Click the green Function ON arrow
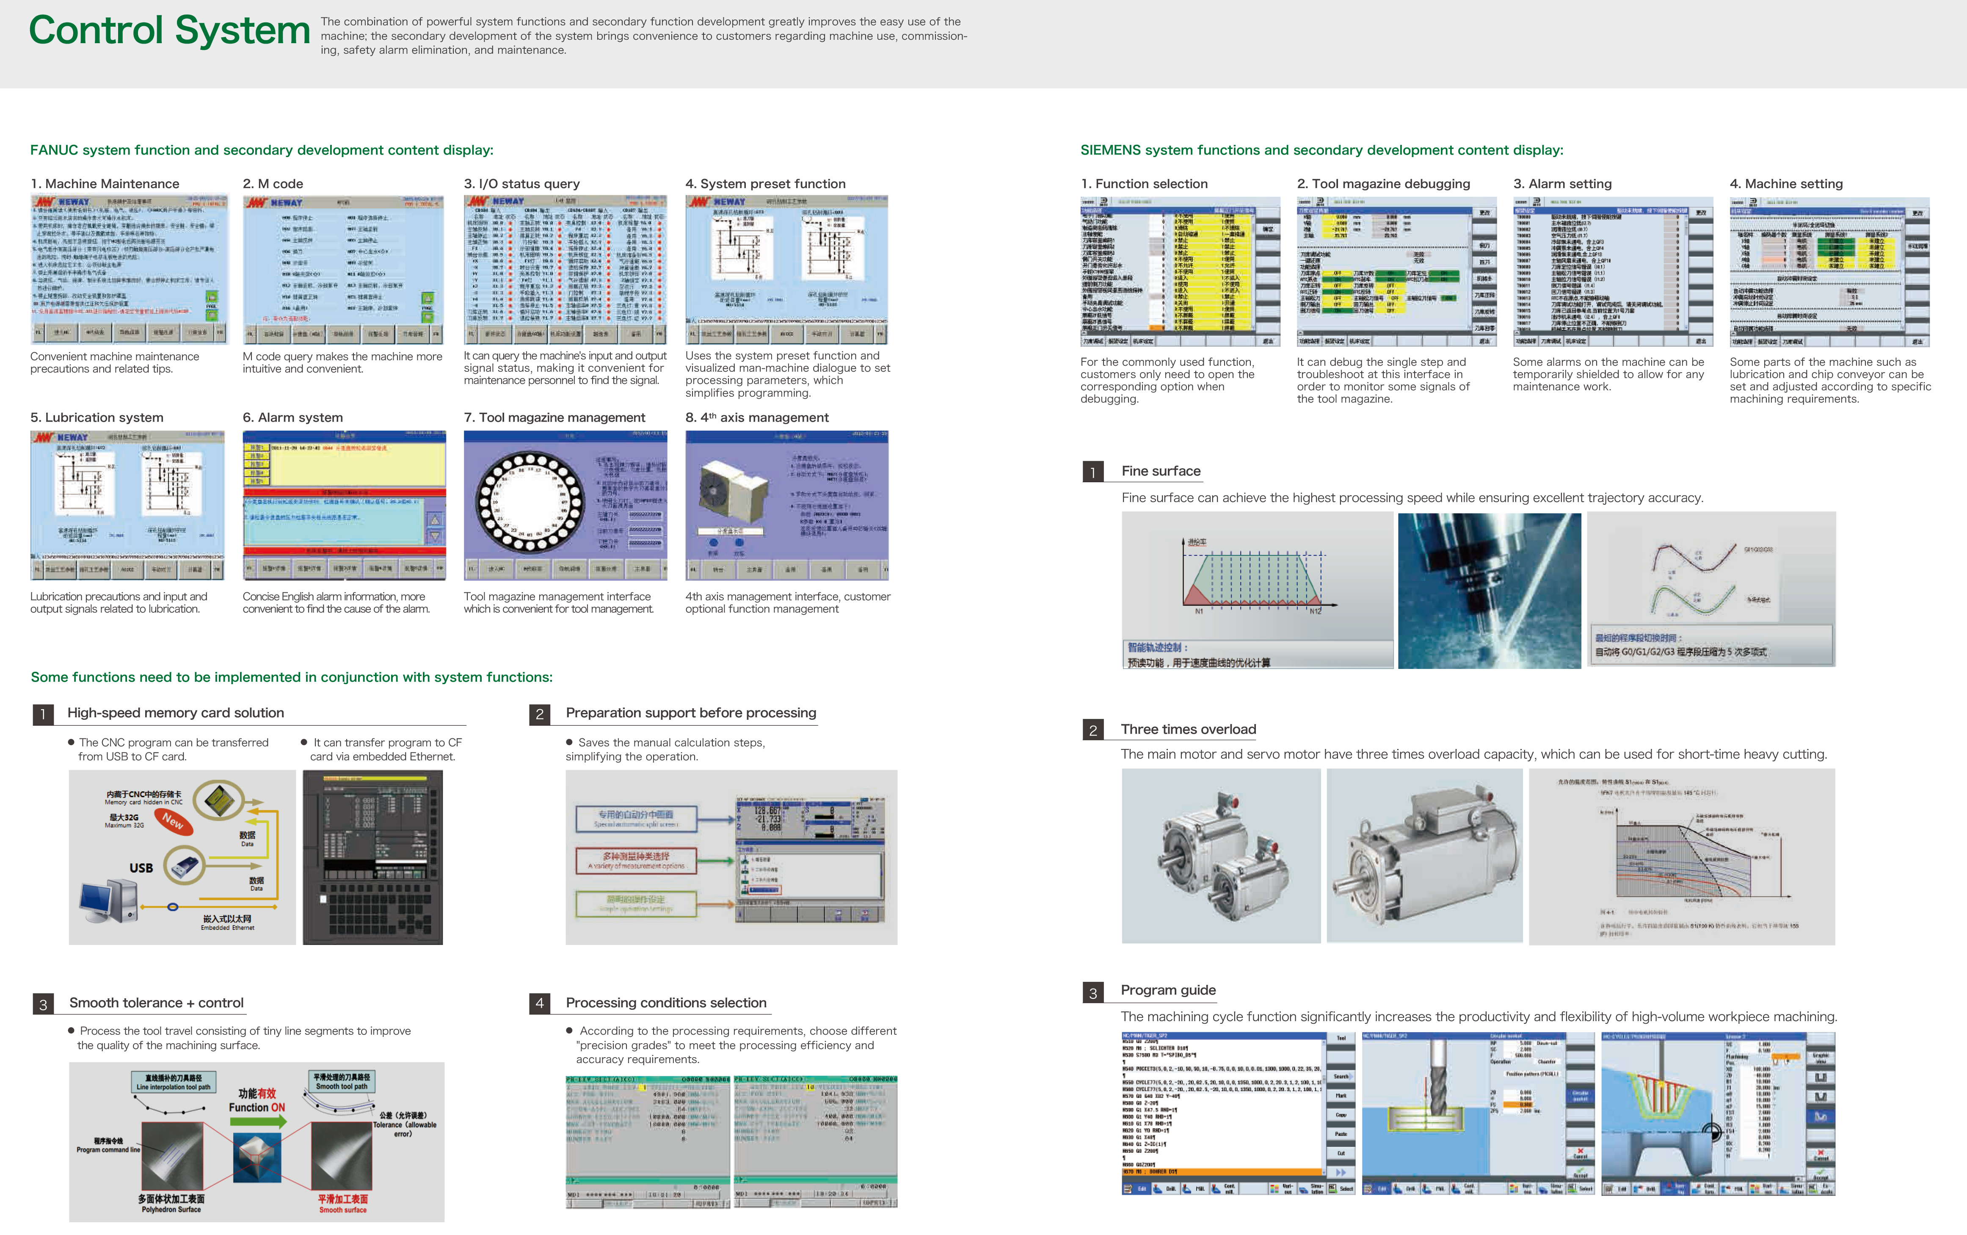The image size is (1967, 1235). point(258,1122)
